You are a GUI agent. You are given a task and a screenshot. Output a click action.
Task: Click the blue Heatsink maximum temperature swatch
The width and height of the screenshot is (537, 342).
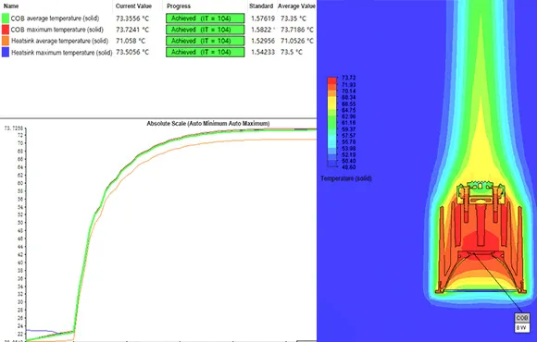click(6, 53)
